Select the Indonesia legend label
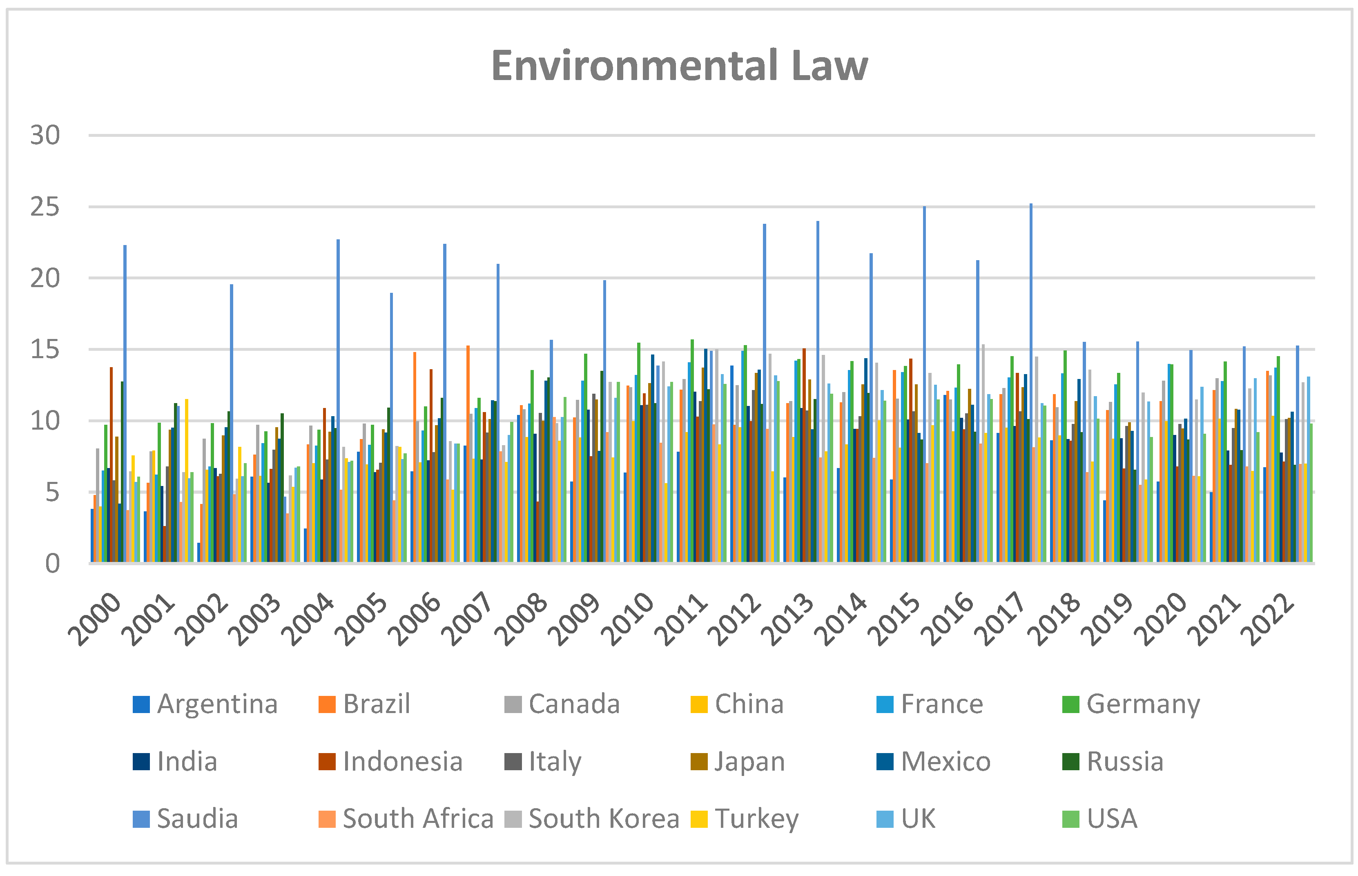This screenshot has height=876, width=1358. [x=403, y=762]
